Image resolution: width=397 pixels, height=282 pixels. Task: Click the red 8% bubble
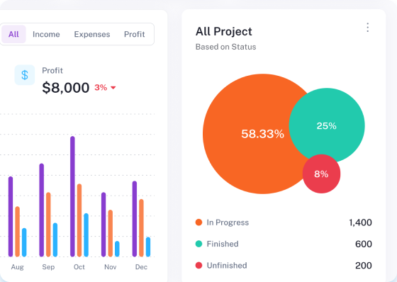coord(321,174)
